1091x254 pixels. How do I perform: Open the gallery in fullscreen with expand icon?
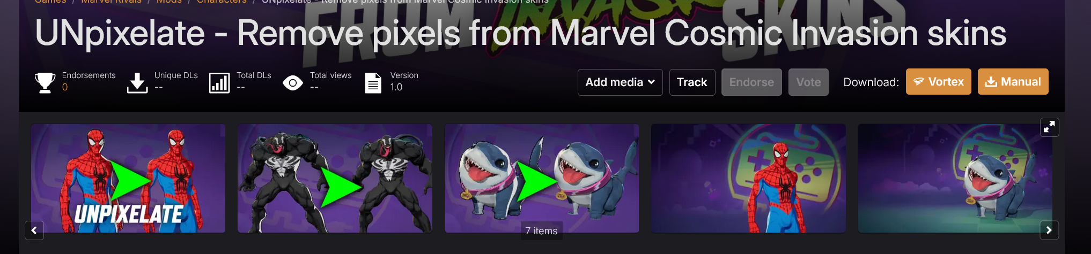(1050, 127)
